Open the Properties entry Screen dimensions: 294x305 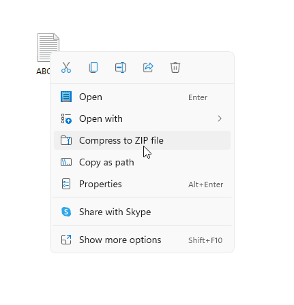(x=142, y=184)
